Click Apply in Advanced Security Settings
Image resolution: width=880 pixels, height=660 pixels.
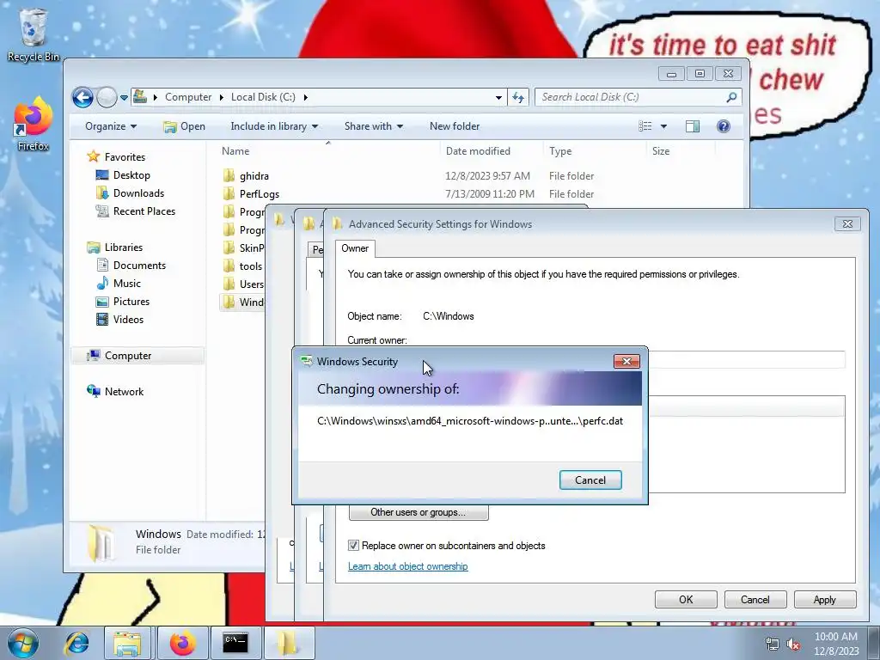[824, 599]
